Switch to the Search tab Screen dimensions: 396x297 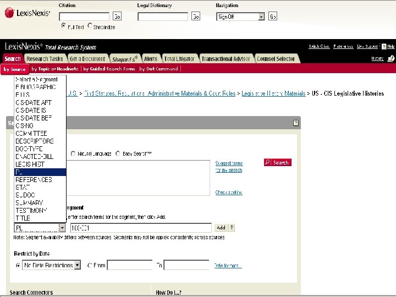click(x=13, y=59)
